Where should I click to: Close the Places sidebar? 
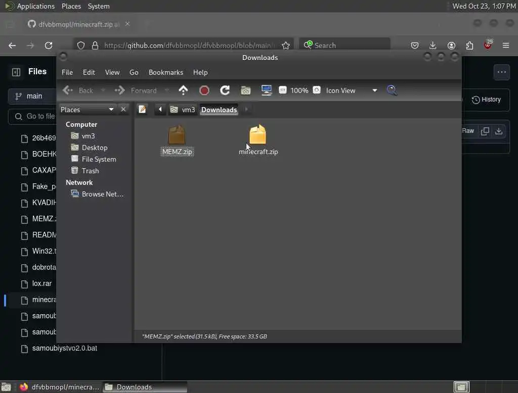pyautogui.click(x=123, y=109)
